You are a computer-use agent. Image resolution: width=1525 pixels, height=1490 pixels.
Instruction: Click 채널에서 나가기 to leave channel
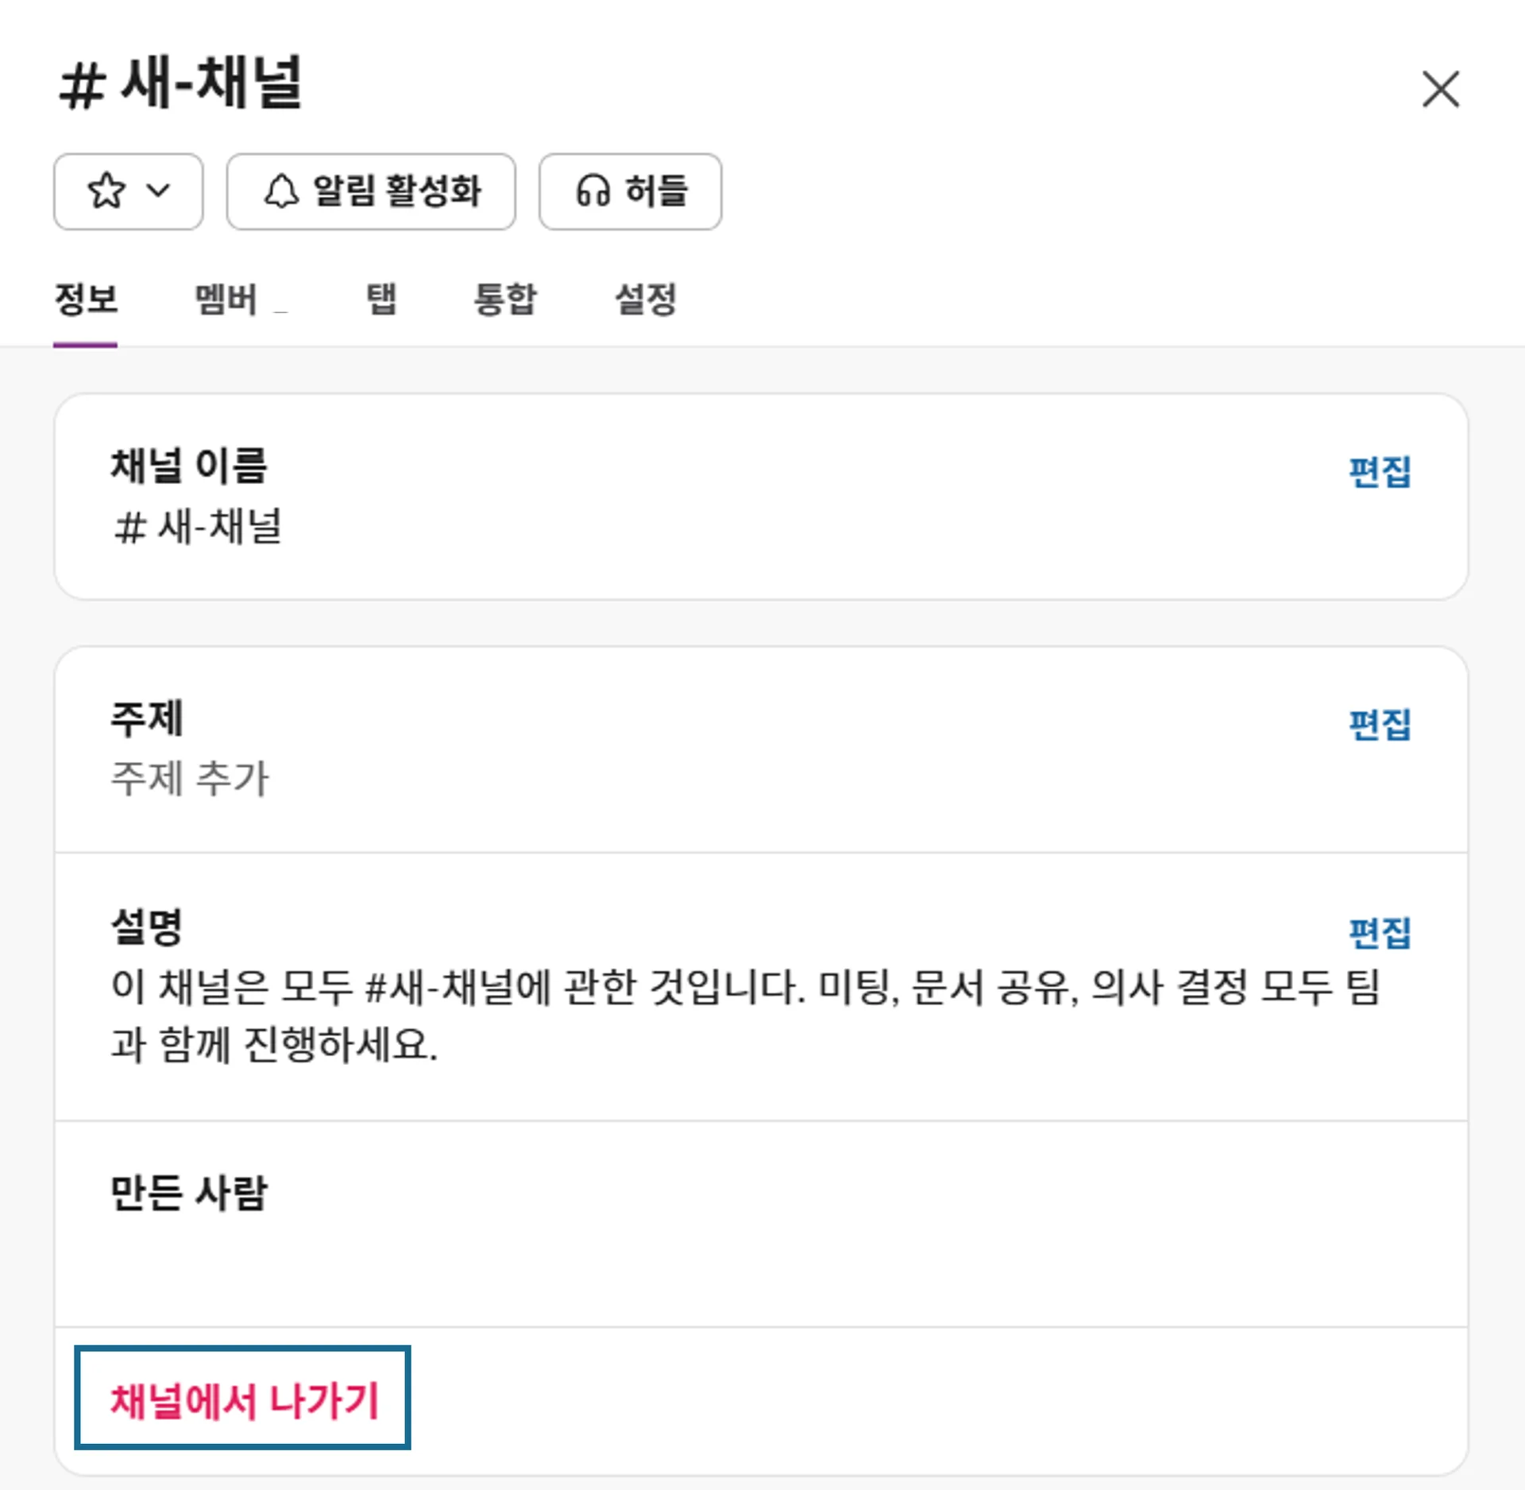(243, 1400)
